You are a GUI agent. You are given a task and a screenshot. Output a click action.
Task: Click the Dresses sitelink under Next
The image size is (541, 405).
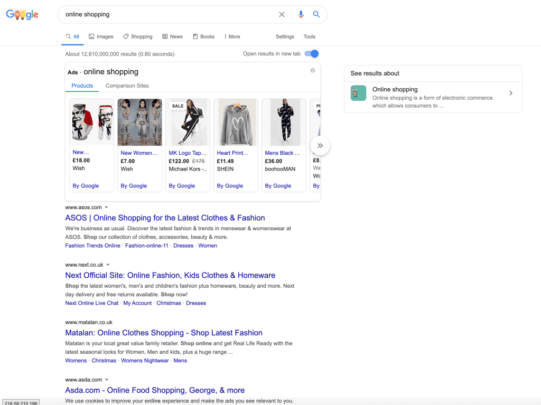coord(196,303)
